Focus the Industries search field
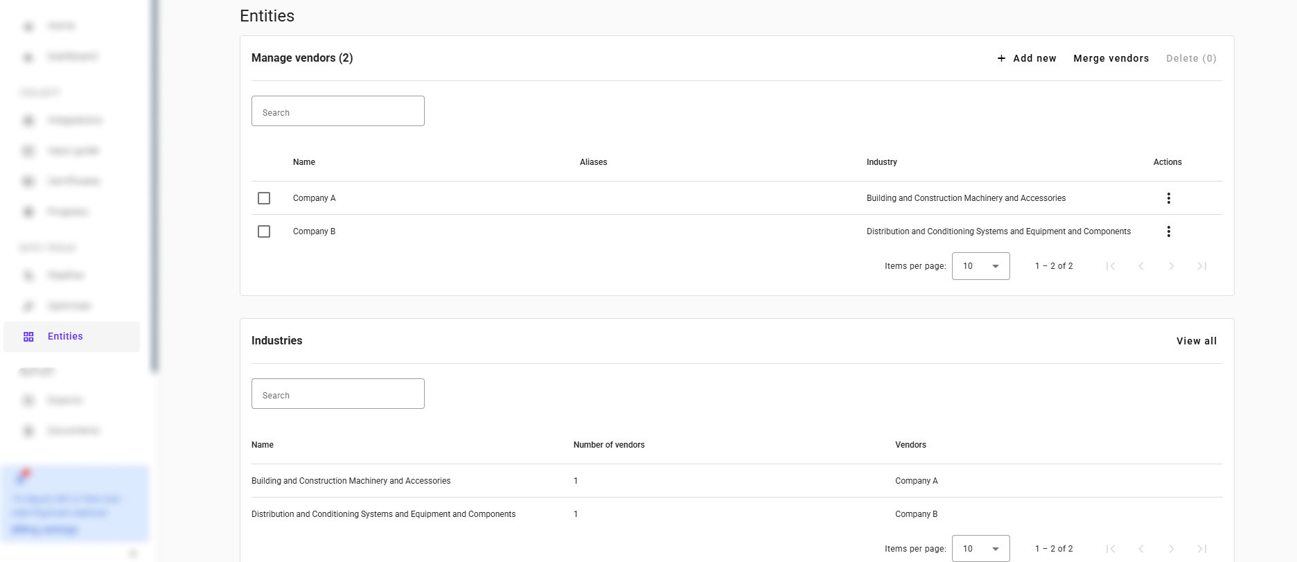This screenshot has width=1297, height=562. pos(338,394)
